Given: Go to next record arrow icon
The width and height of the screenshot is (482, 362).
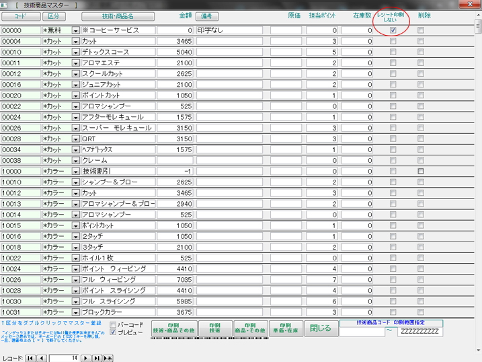Looking at the screenshot, I should click(x=86, y=359).
